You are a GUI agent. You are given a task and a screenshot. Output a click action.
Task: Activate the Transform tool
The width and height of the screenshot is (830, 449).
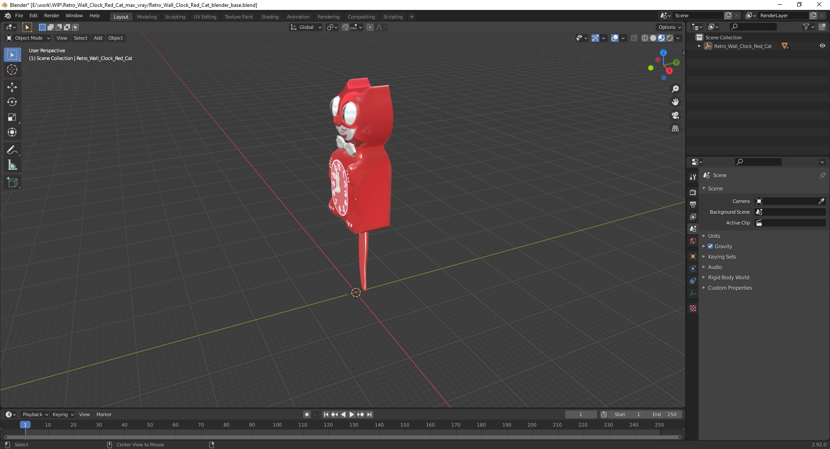coord(12,133)
